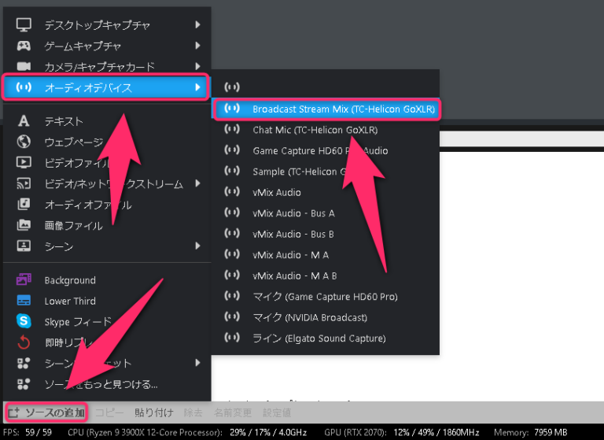This screenshot has width=604, height=440.
Task: Click the audio icon beside vMix Audio - Bus A
Action: [x=232, y=212]
